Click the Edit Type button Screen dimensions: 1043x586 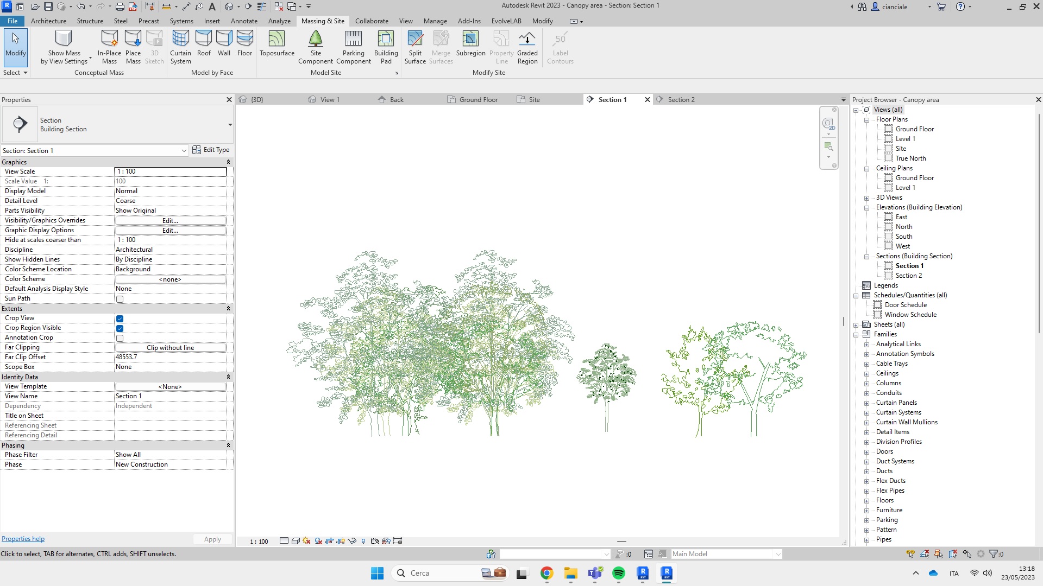coord(211,150)
